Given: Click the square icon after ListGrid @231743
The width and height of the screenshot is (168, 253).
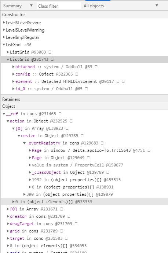Looking at the screenshot, I should pos(52,59).
